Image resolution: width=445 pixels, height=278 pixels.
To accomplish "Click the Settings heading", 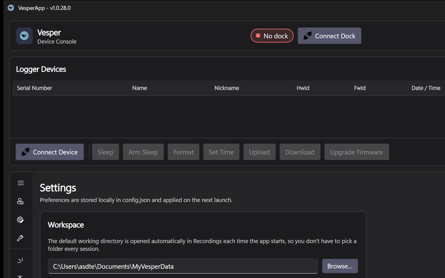I will 58,188.
